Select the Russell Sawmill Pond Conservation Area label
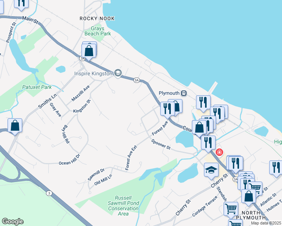 click(x=123, y=206)
